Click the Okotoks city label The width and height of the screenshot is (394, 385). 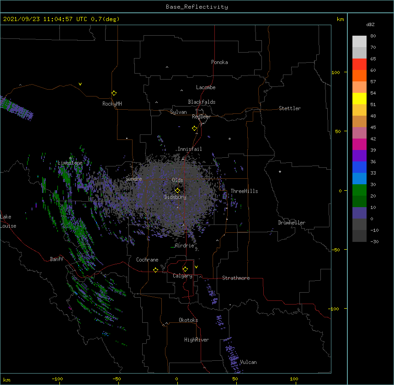(x=188, y=320)
